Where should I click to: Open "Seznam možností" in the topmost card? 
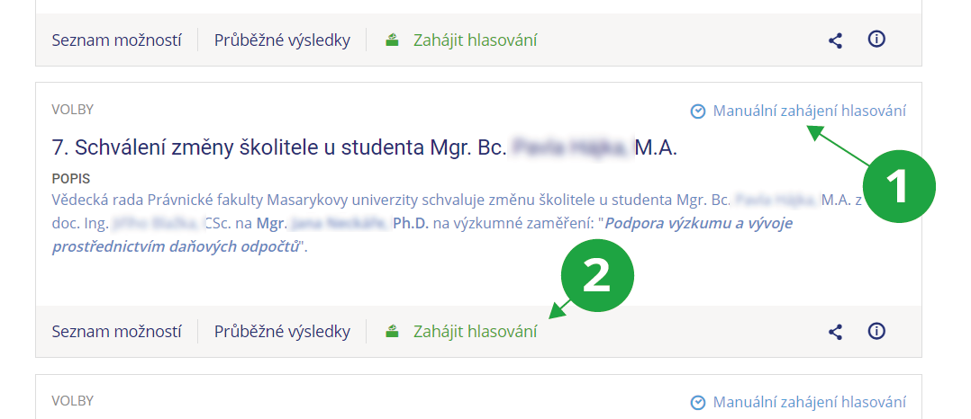[116, 40]
